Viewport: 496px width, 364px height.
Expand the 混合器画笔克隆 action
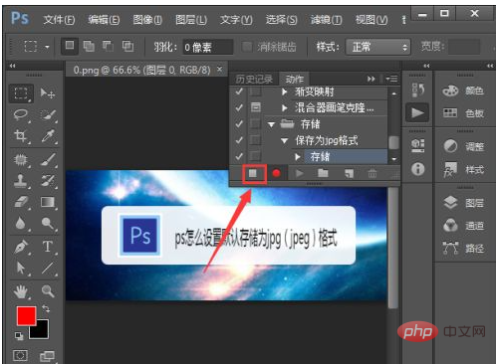point(285,107)
